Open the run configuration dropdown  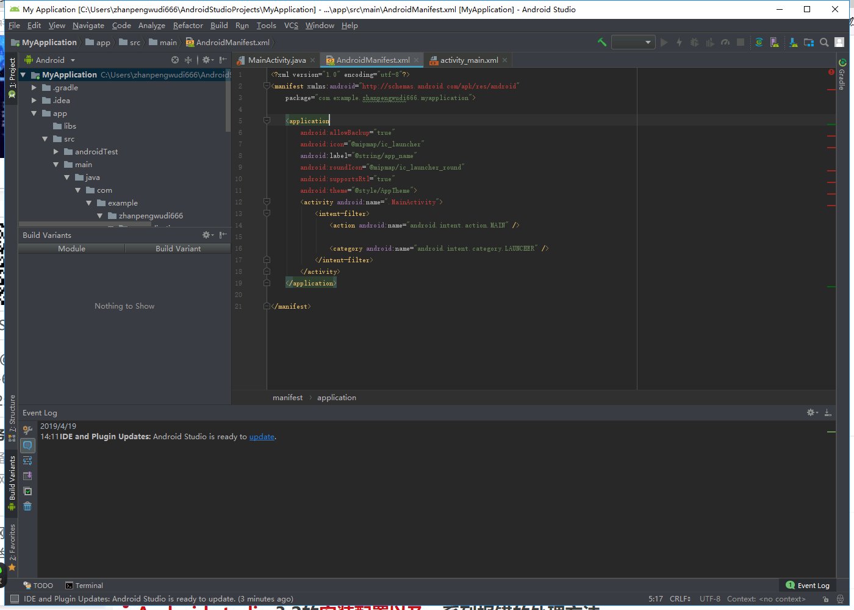pyautogui.click(x=633, y=42)
